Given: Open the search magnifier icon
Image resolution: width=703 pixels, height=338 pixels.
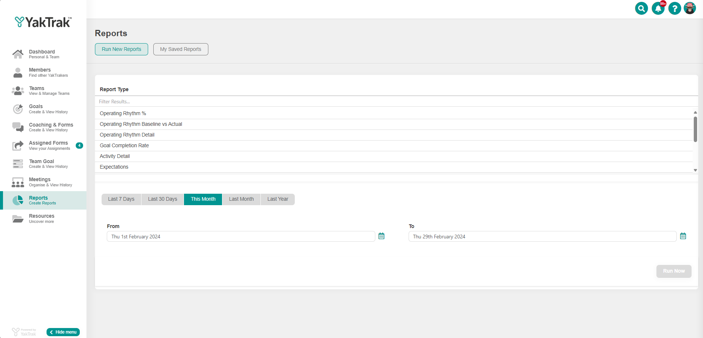Looking at the screenshot, I should (x=641, y=8).
